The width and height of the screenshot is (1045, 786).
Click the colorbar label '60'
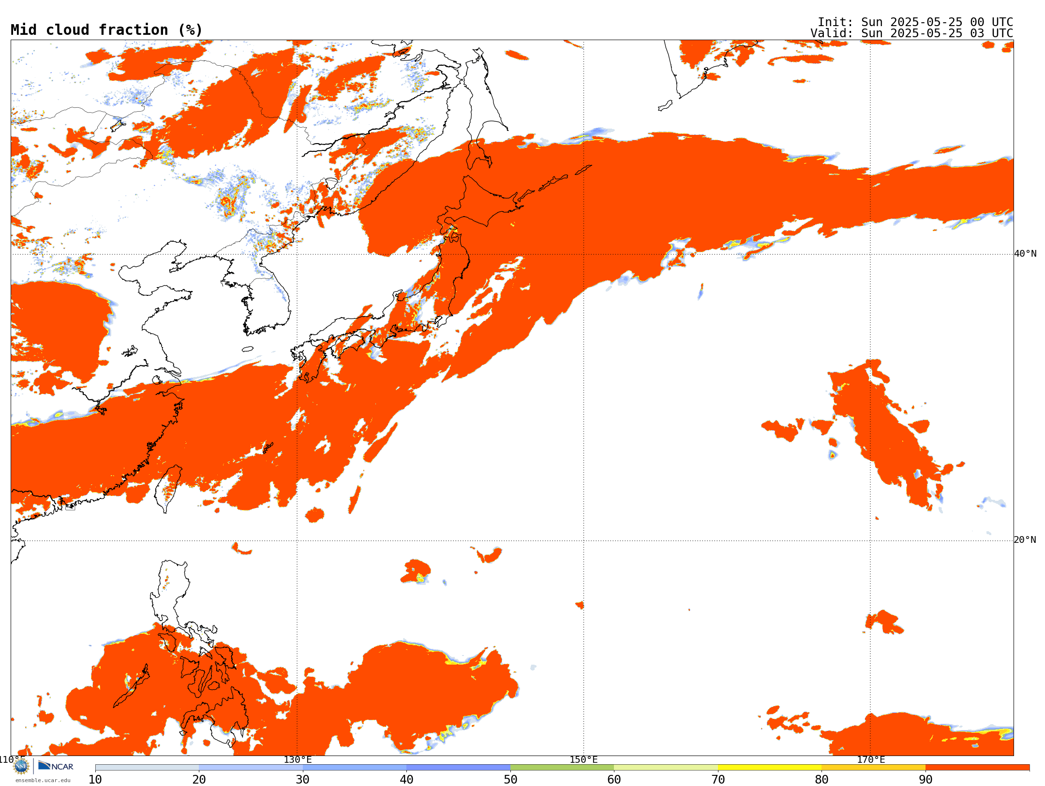tap(614, 779)
